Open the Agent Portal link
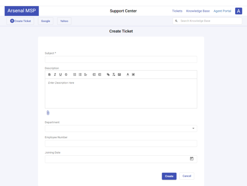This screenshot has height=186, width=247. (222, 11)
